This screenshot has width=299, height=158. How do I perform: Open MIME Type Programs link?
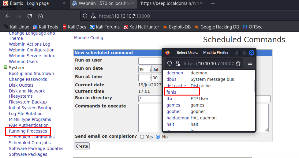(30, 119)
